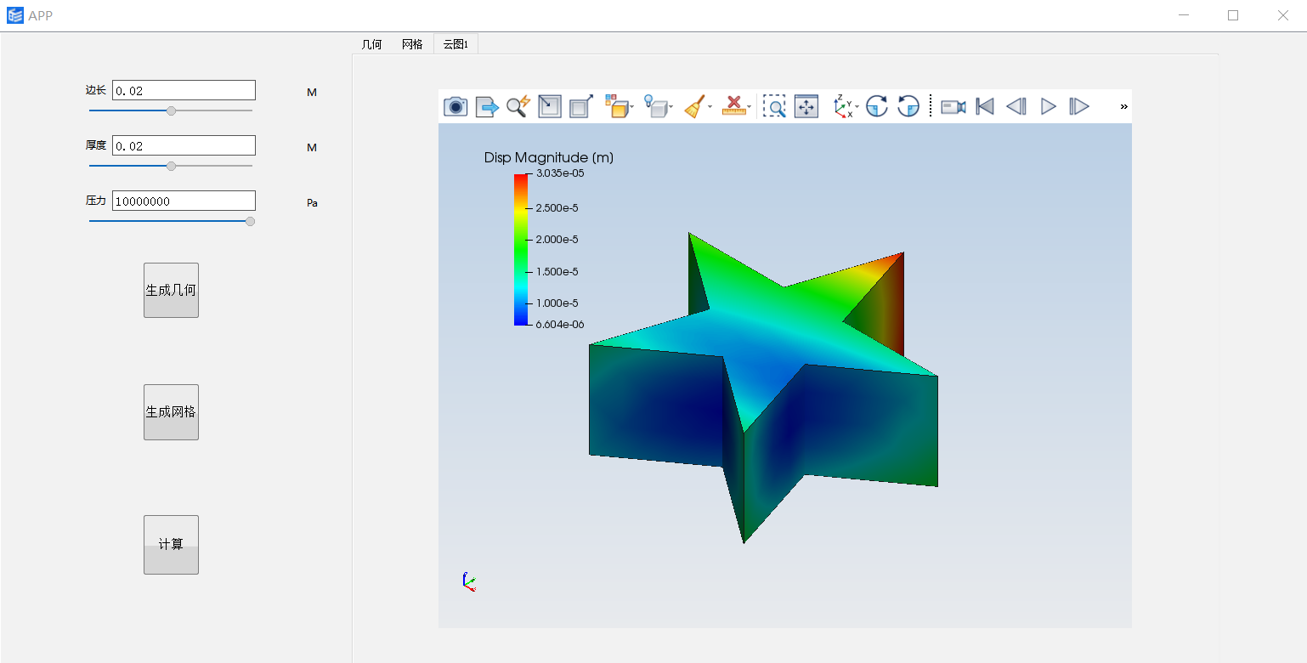Click the broom clear icon
Screen dimensions: 1307x663
tap(694, 106)
